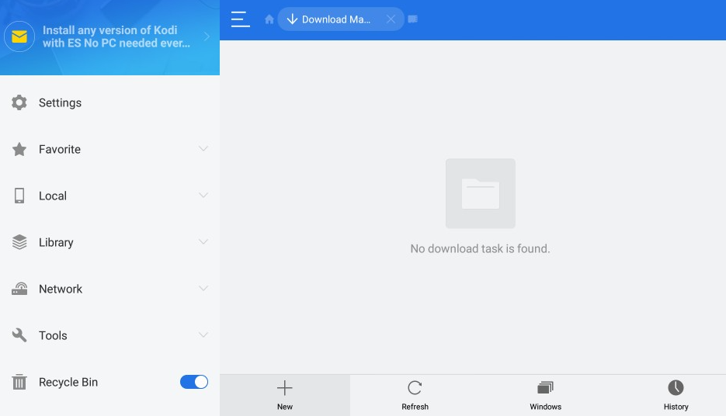The width and height of the screenshot is (726, 416).
Task: Click the empty folder placeholder image
Action: [x=480, y=193]
